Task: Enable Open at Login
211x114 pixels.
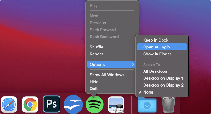Action: [162, 47]
